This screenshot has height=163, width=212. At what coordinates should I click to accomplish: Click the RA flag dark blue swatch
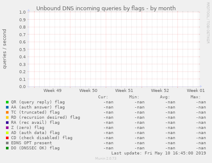pos(7,123)
